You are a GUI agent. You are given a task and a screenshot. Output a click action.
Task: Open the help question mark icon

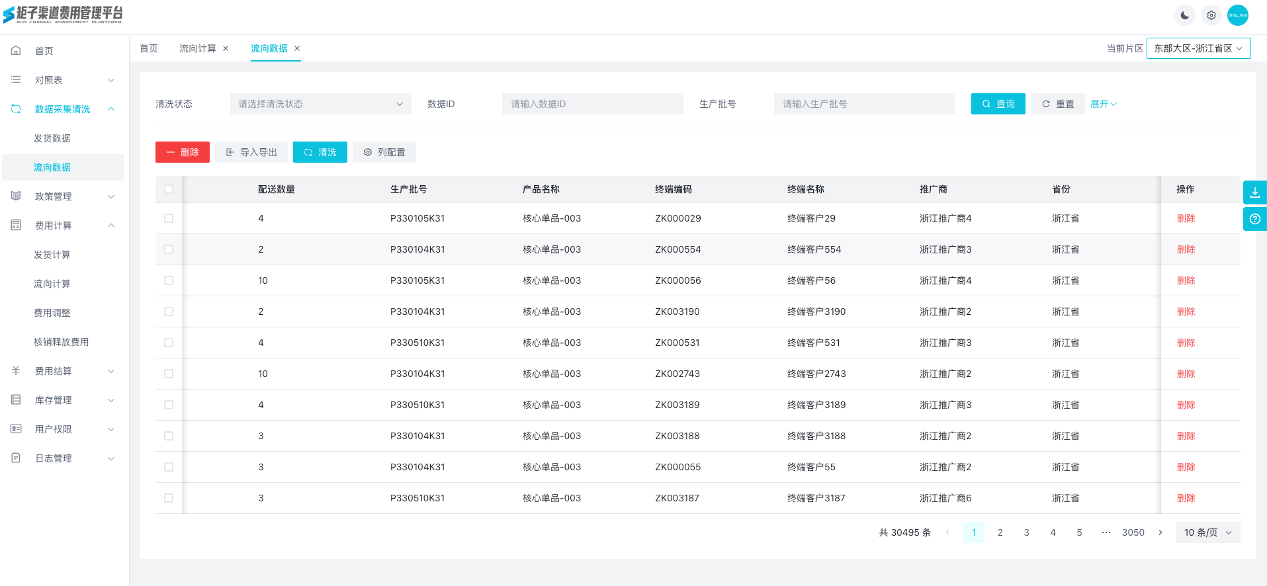[x=1254, y=219]
